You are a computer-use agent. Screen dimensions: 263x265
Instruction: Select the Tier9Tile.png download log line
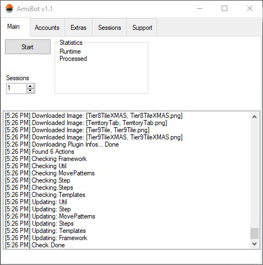[77, 130]
